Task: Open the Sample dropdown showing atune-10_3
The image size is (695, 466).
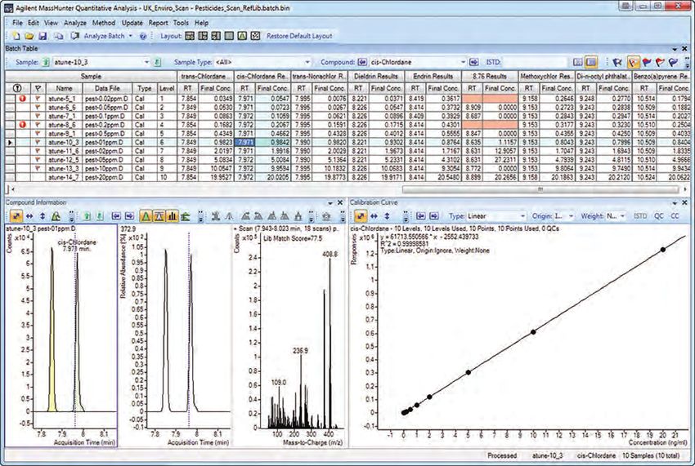Action: point(146,62)
